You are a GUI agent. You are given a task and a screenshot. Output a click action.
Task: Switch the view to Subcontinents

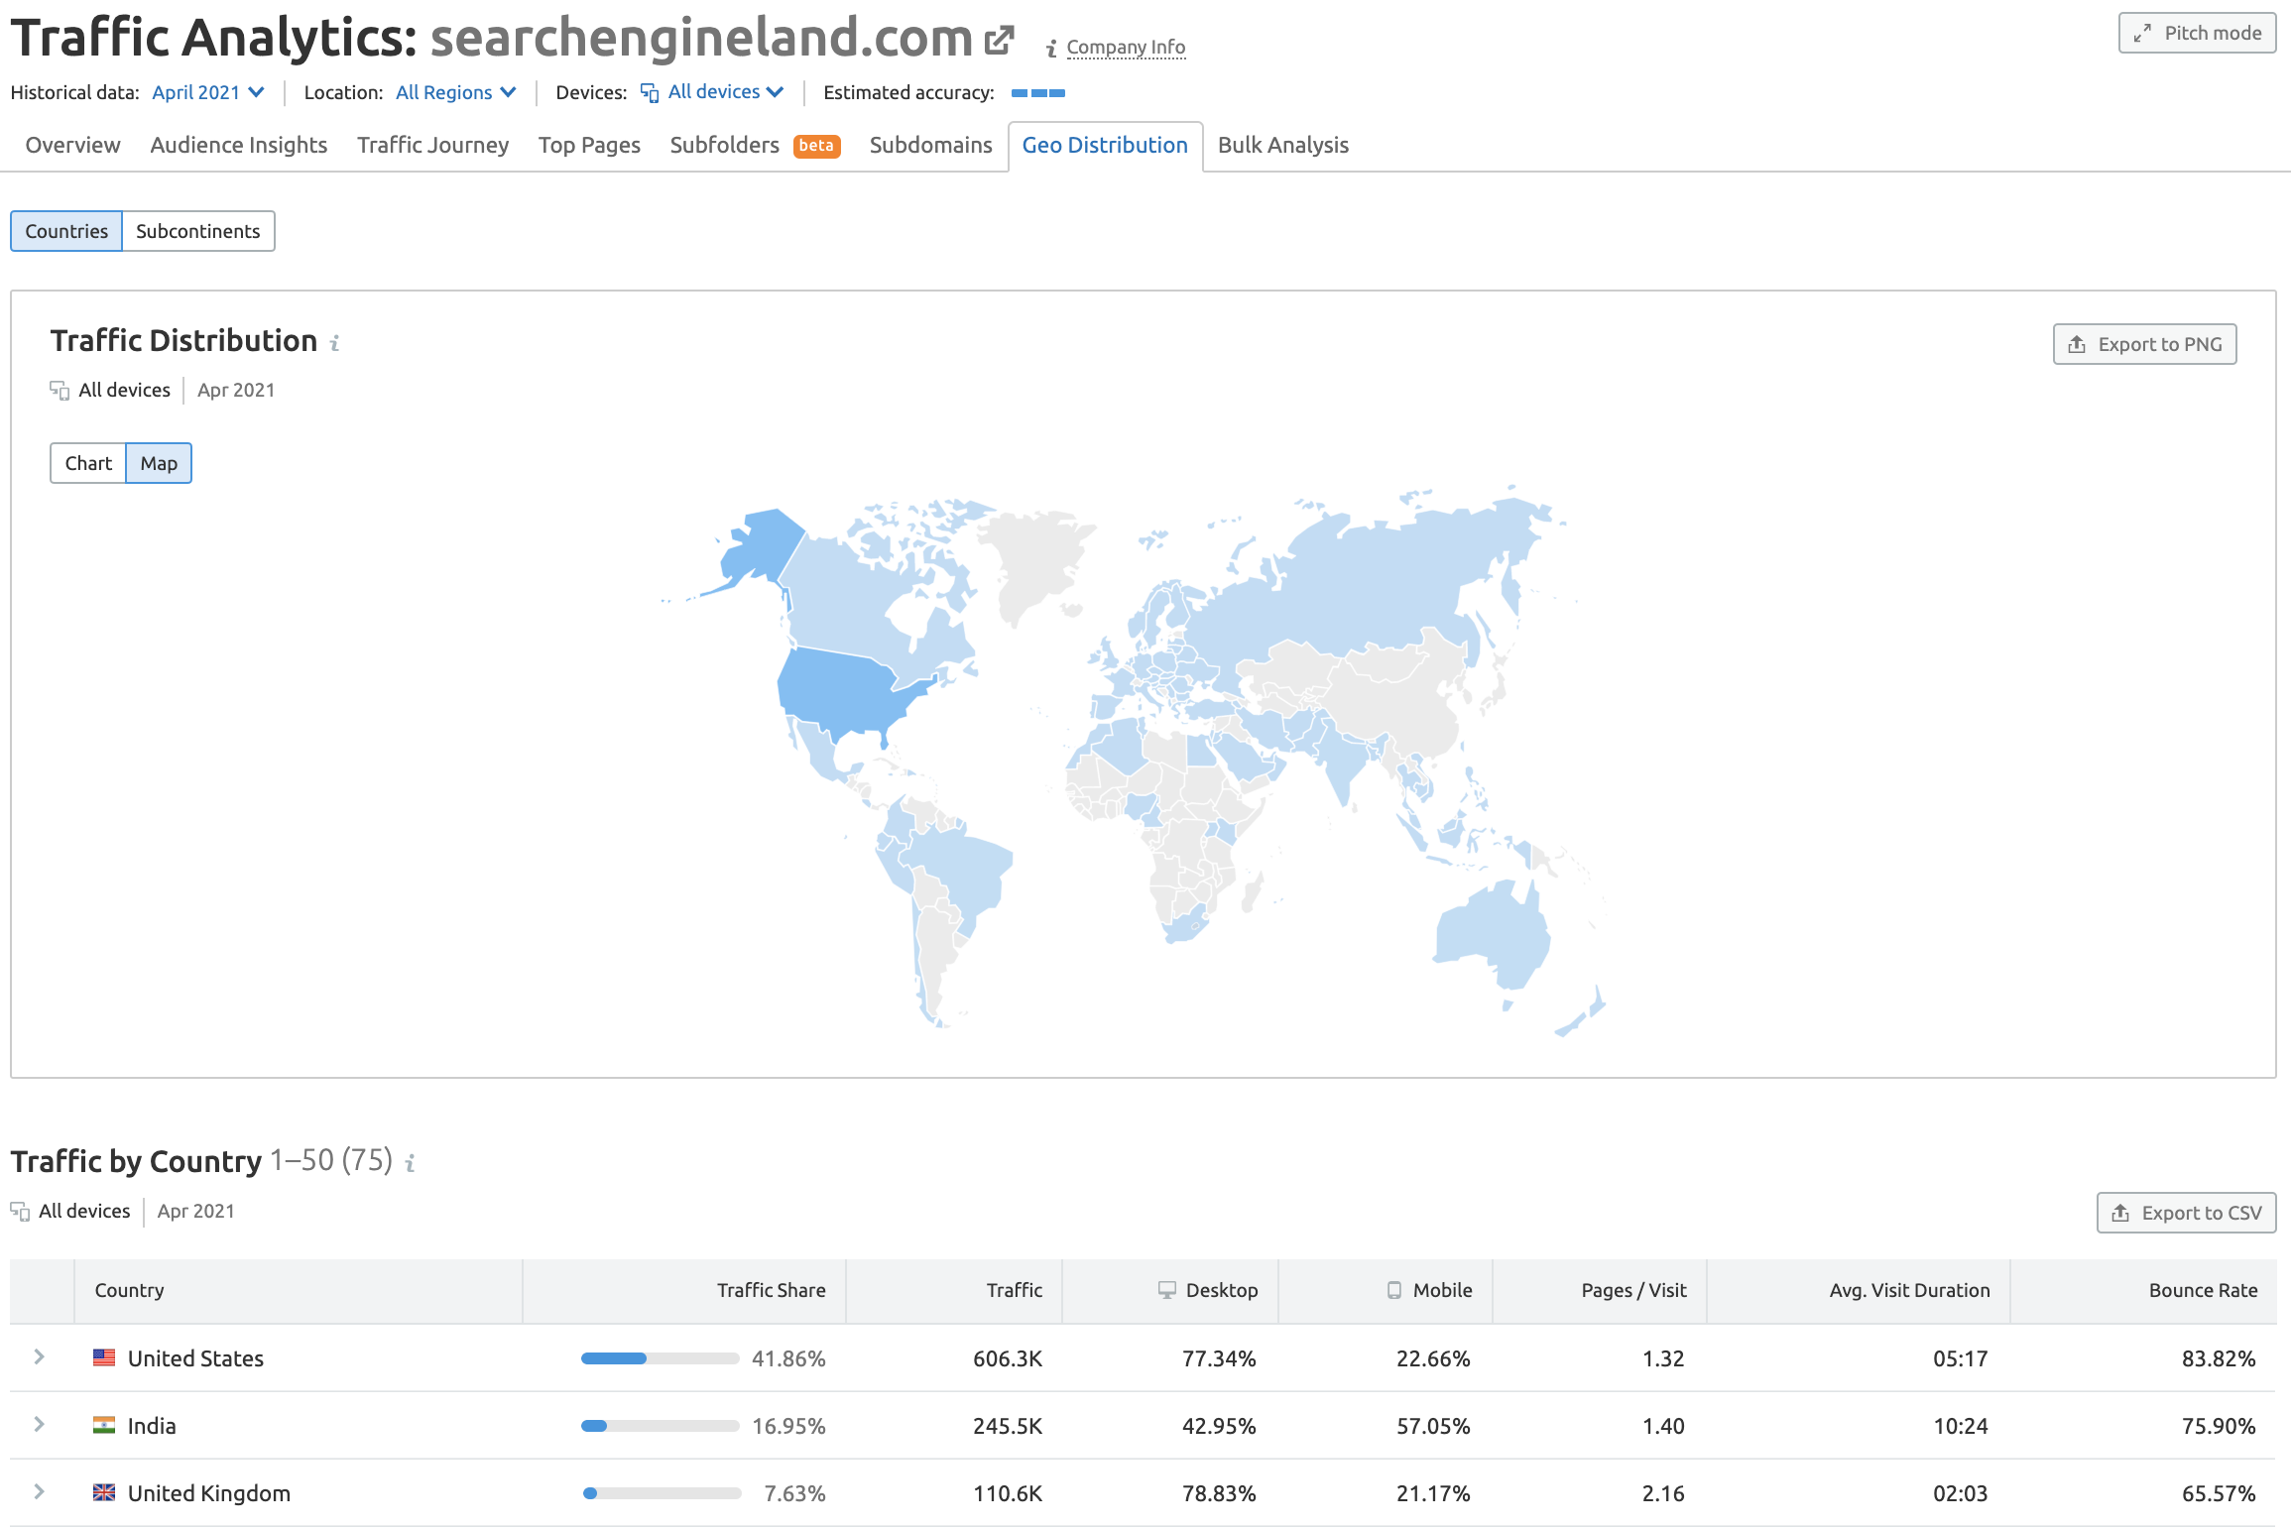[x=198, y=231]
